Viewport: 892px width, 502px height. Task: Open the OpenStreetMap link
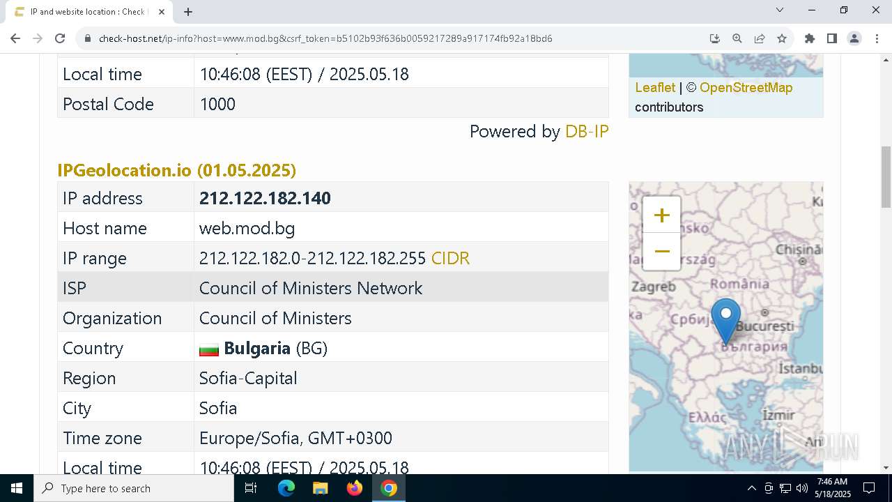(746, 87)
